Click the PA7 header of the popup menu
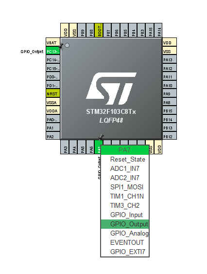This screenshot has width=207, height=274. (125, 150)
